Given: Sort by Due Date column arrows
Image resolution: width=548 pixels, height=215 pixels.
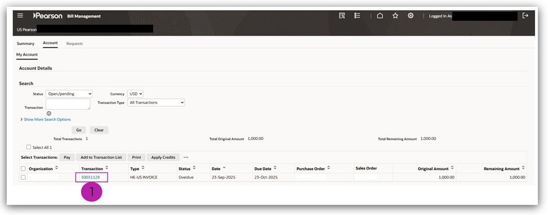Looking at the screenshot, I should click(x=275, y=168).
